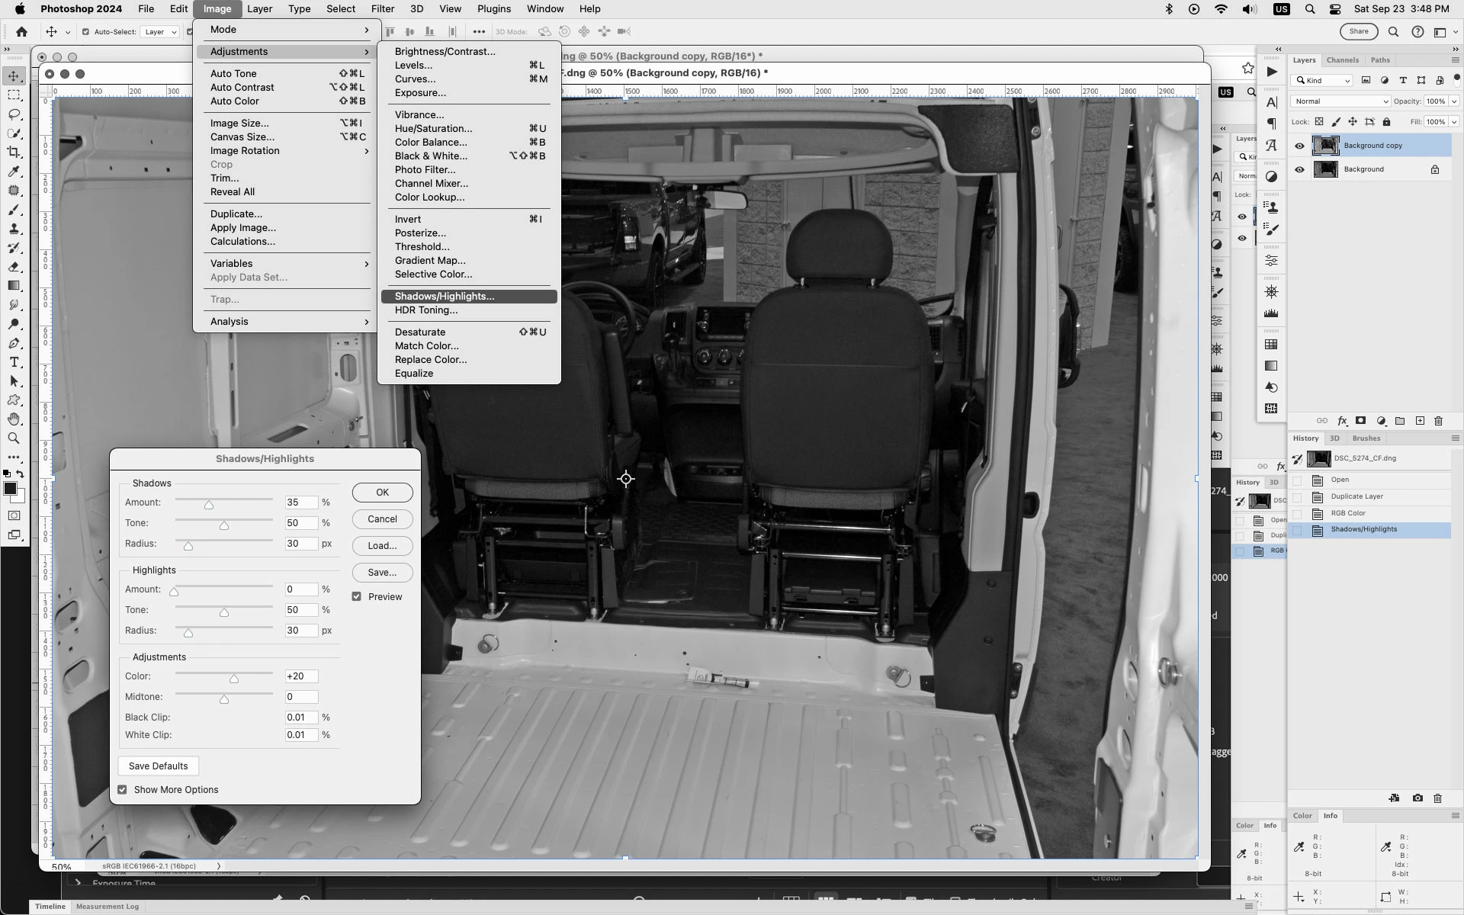Click the Save Defaults button

[158, 766]
